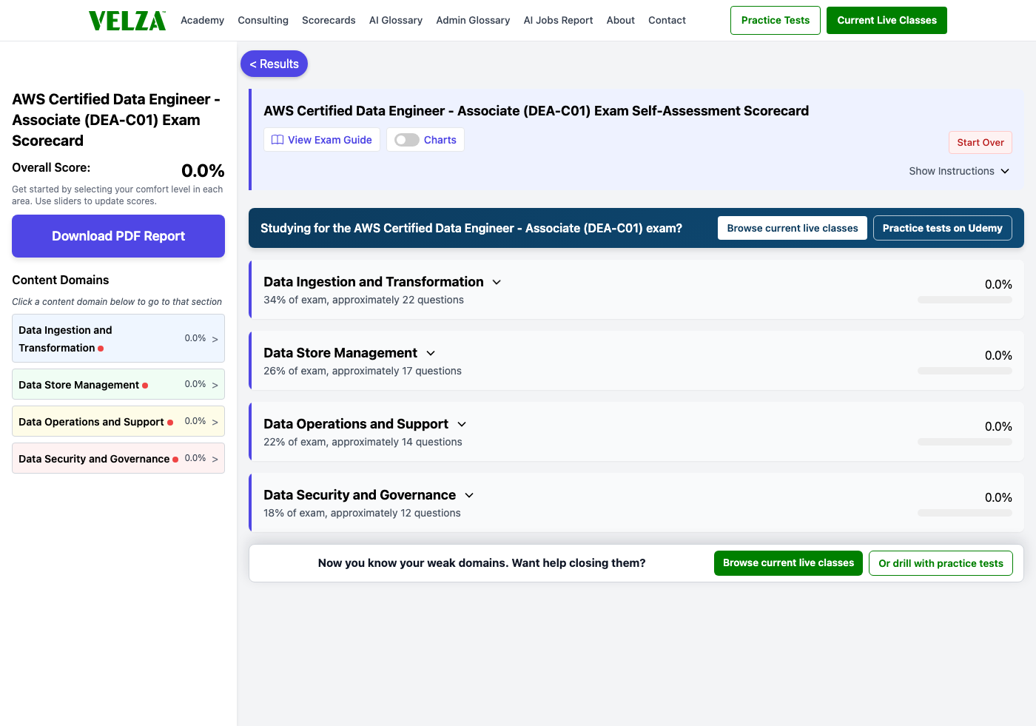Click the book icon on View Exam Guide
Viewport: 1036px width, 726px height.
pos(277,140)
